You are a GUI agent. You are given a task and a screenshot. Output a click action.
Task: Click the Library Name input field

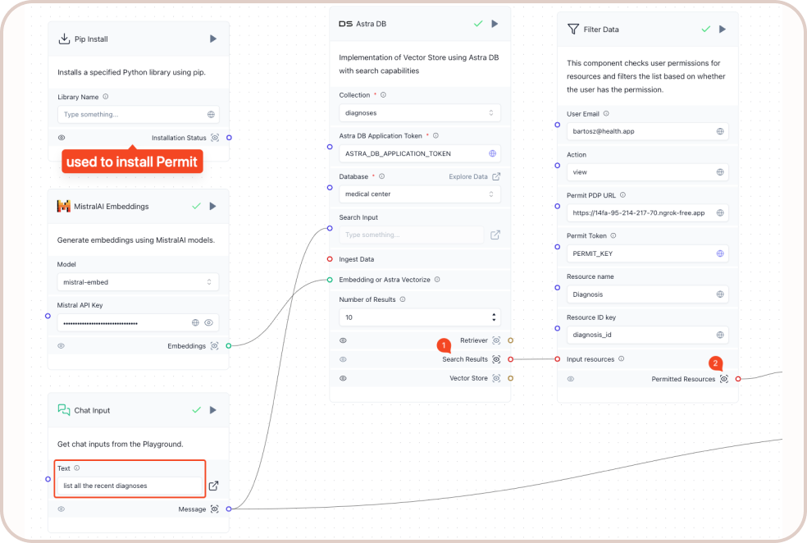pos(131,115)
